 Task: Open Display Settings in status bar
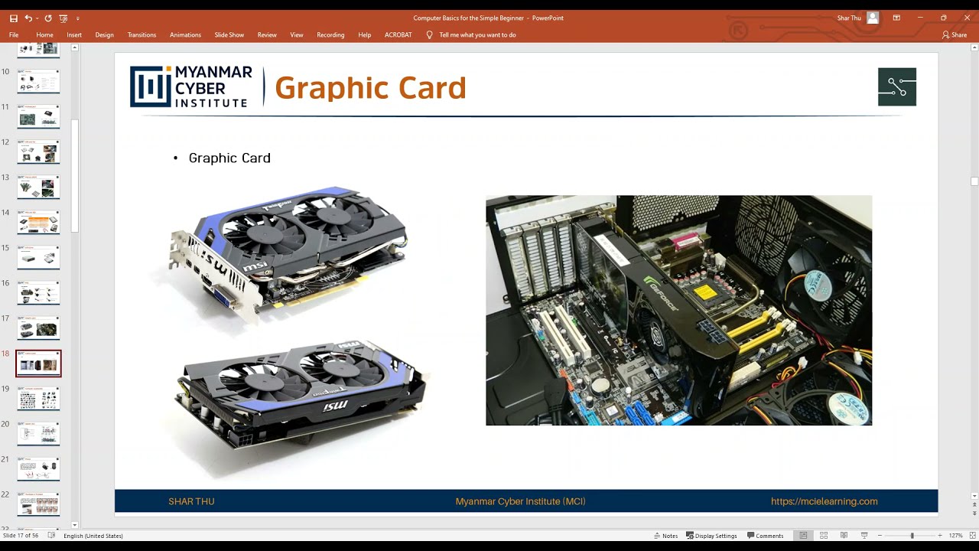tap(711, 536)
